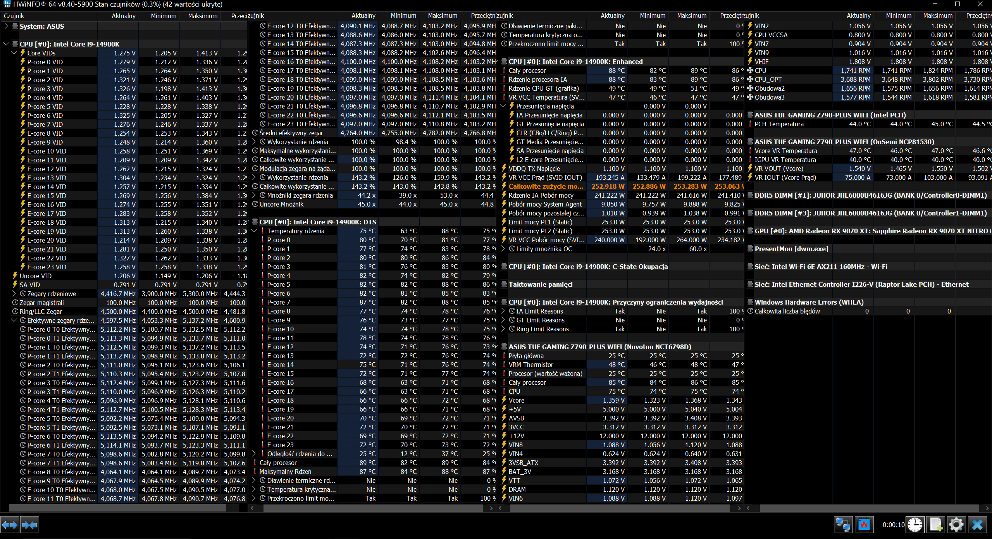Expand the IA Limit Reasons entry
The image size is (992, 539).
coord(503,311)
